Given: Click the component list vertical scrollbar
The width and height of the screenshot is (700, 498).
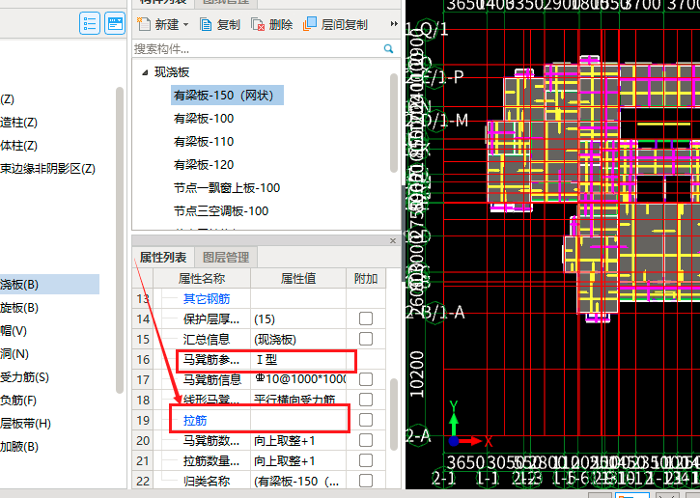Looking at the screenshot, I should click(x=393, y=123).
